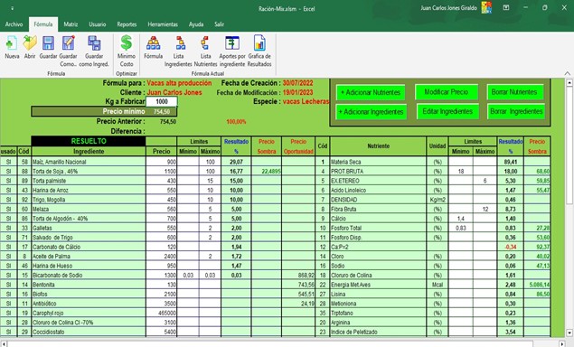This screenshot has width=574, height=347.
Task: Open Grafica de Resultados icon
Action: point(259,43)
